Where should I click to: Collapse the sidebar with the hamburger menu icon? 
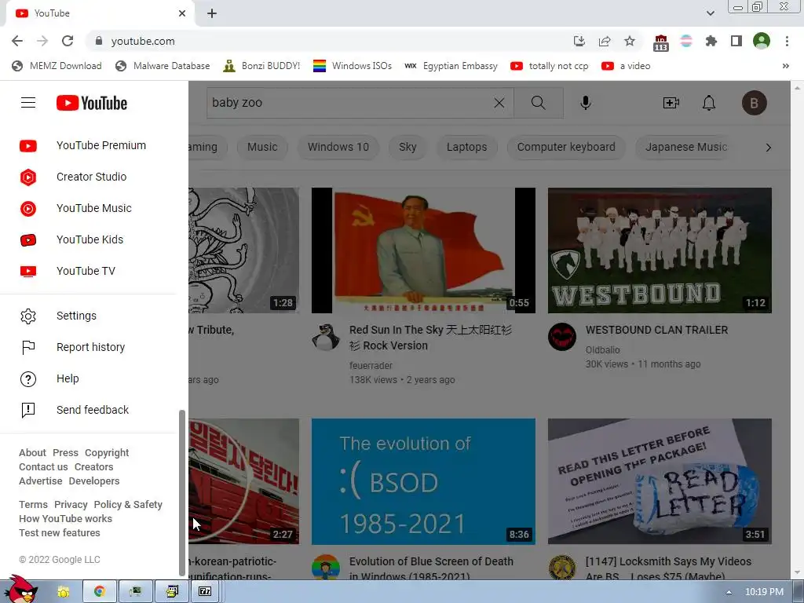28,103
